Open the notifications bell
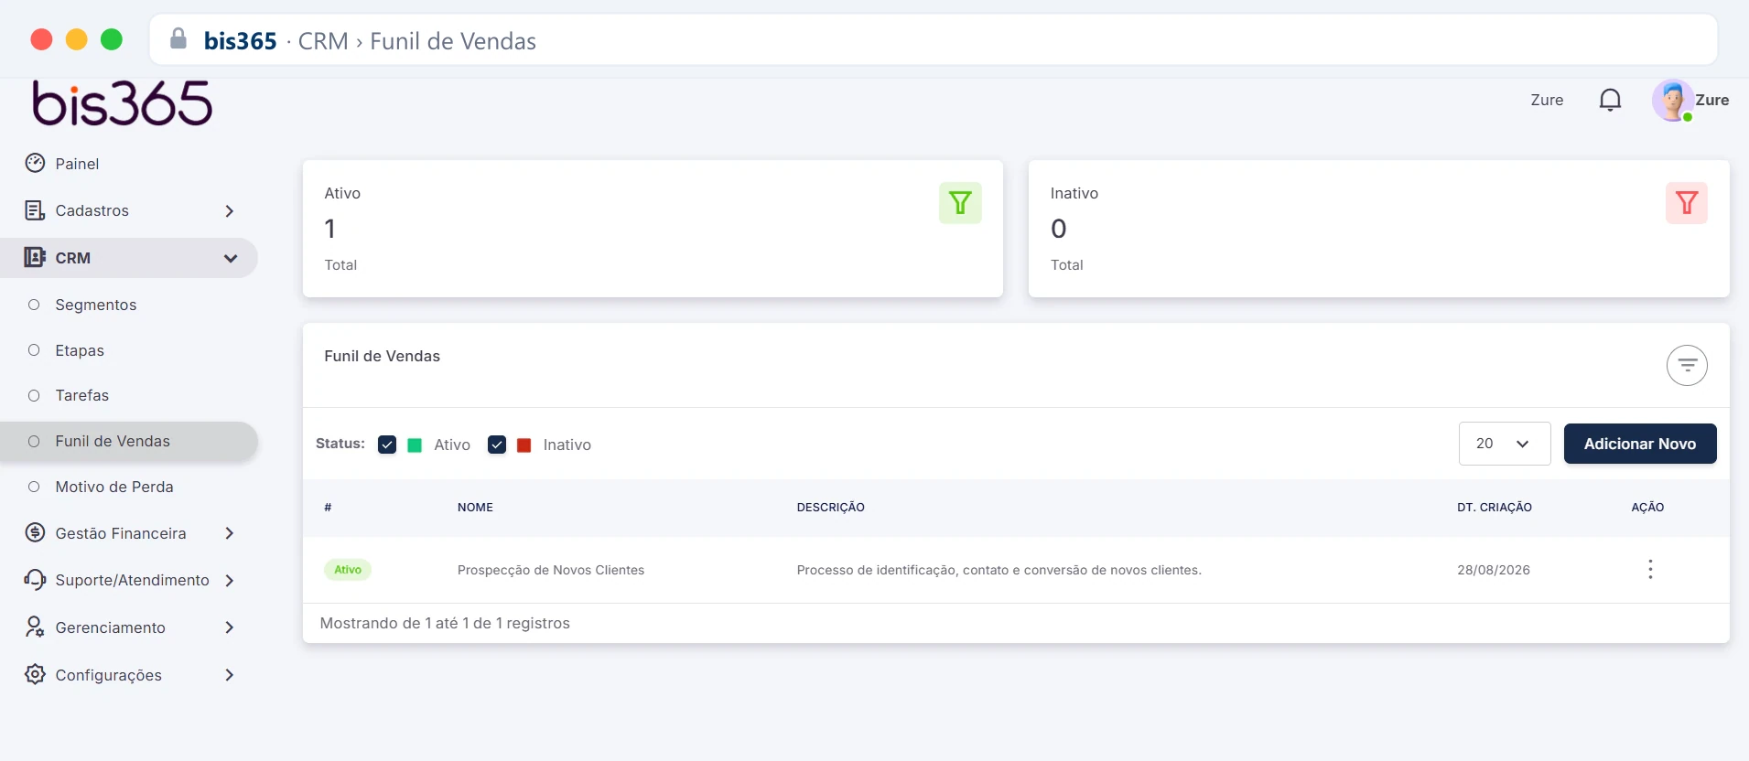The width and height of the screenshot is (1749, 761). pyautogui.click(x=1610, y=100)
